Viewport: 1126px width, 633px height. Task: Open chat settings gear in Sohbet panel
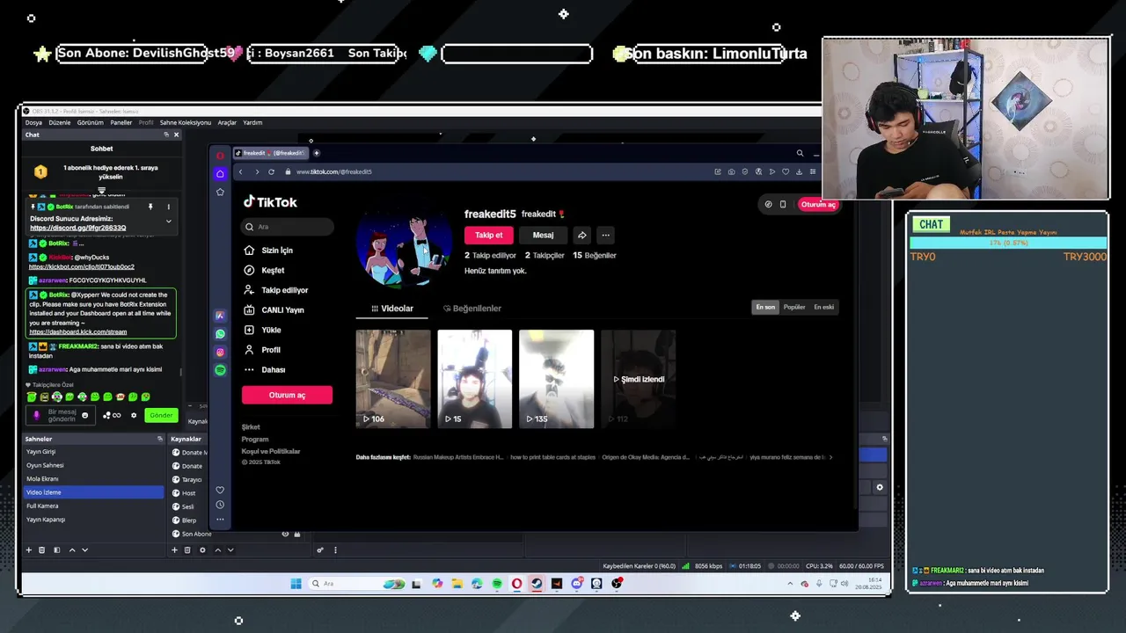134,415
